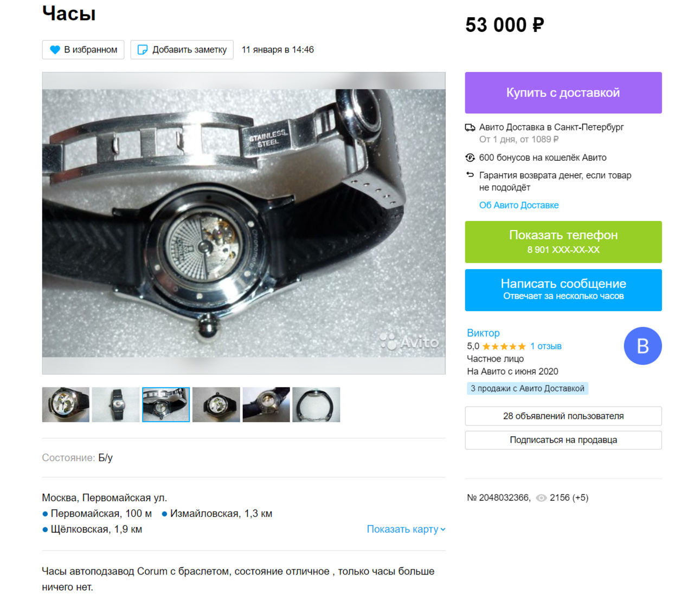Click the chevron next to Показать карту
Viewport: 694px width, 596px height.
coord(443,529)
